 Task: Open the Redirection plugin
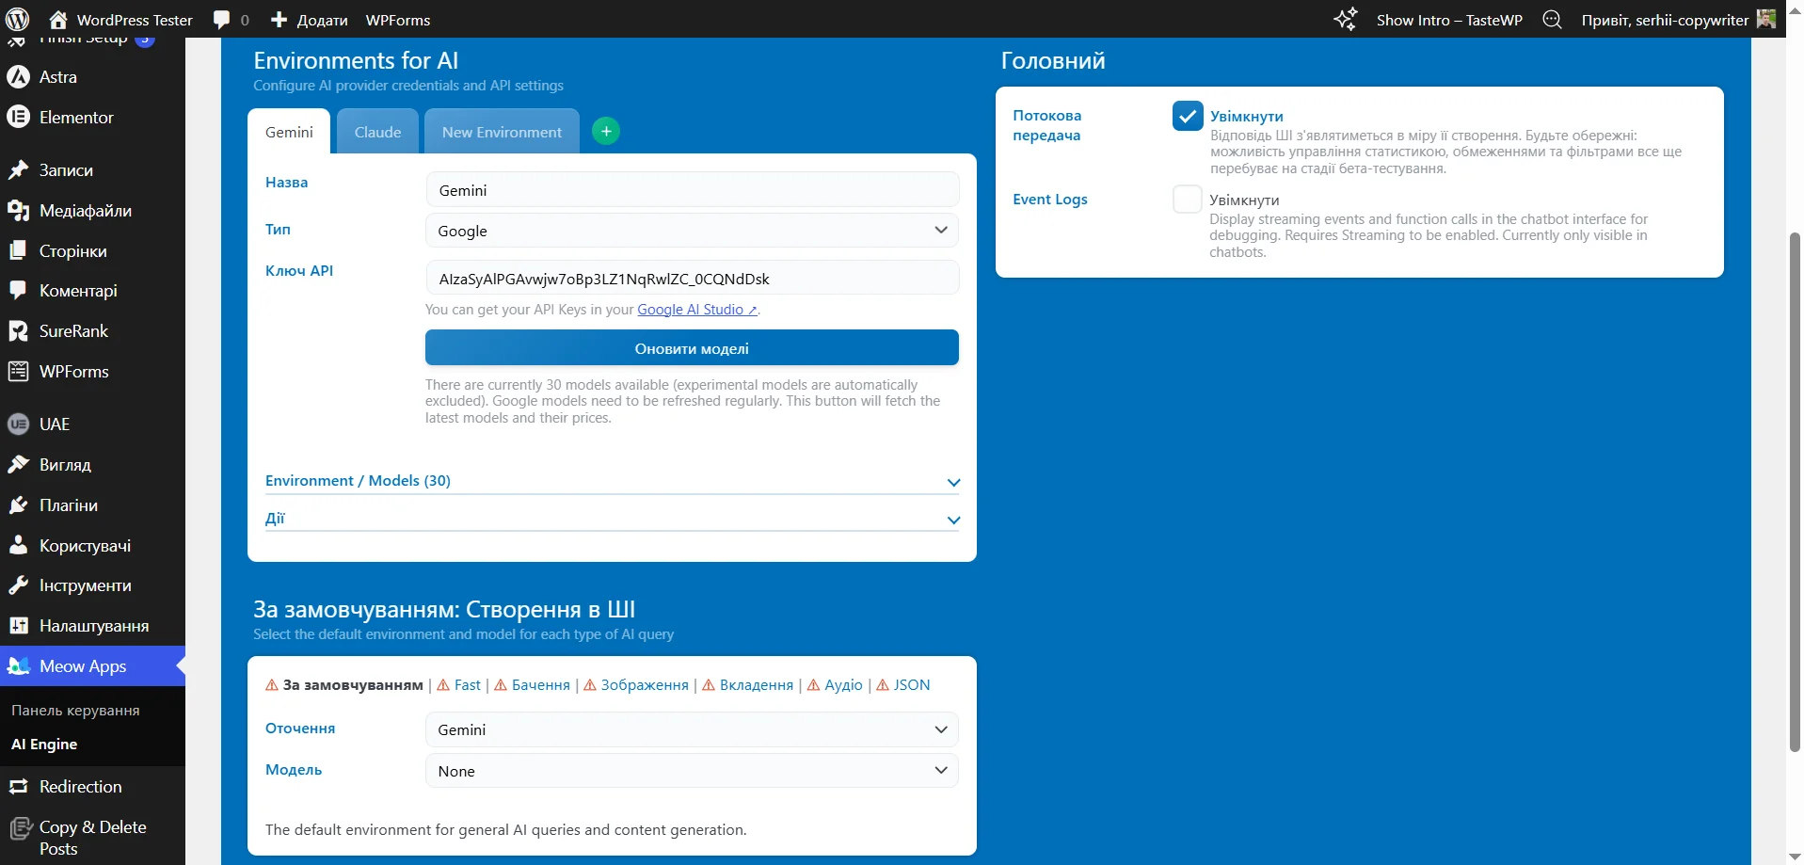80,786
